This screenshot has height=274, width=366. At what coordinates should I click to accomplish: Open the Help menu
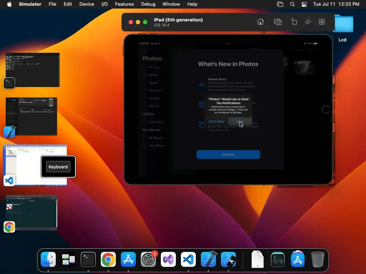[x=192, y=4]
